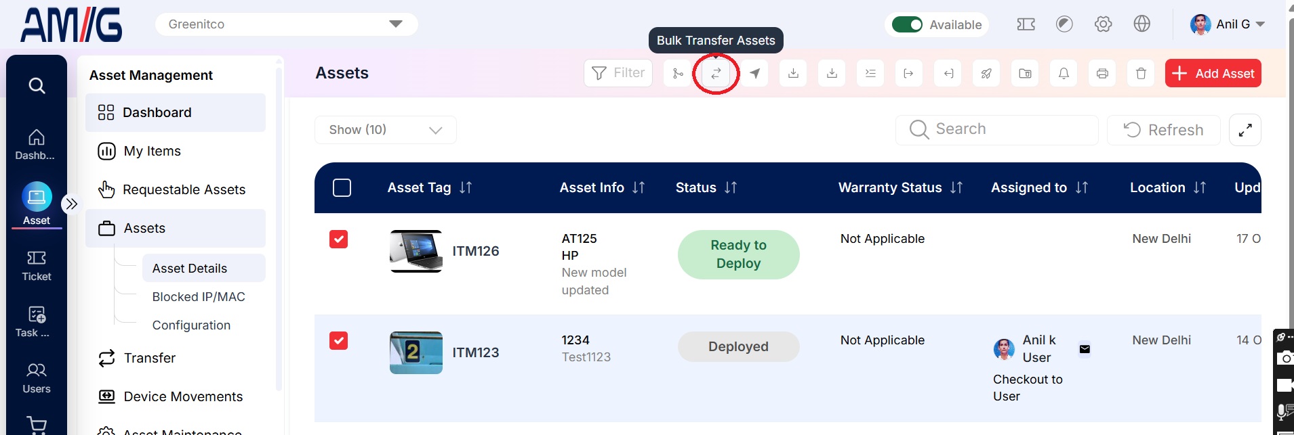
Task: Click the globe language icon
Action: [1142, 24]
